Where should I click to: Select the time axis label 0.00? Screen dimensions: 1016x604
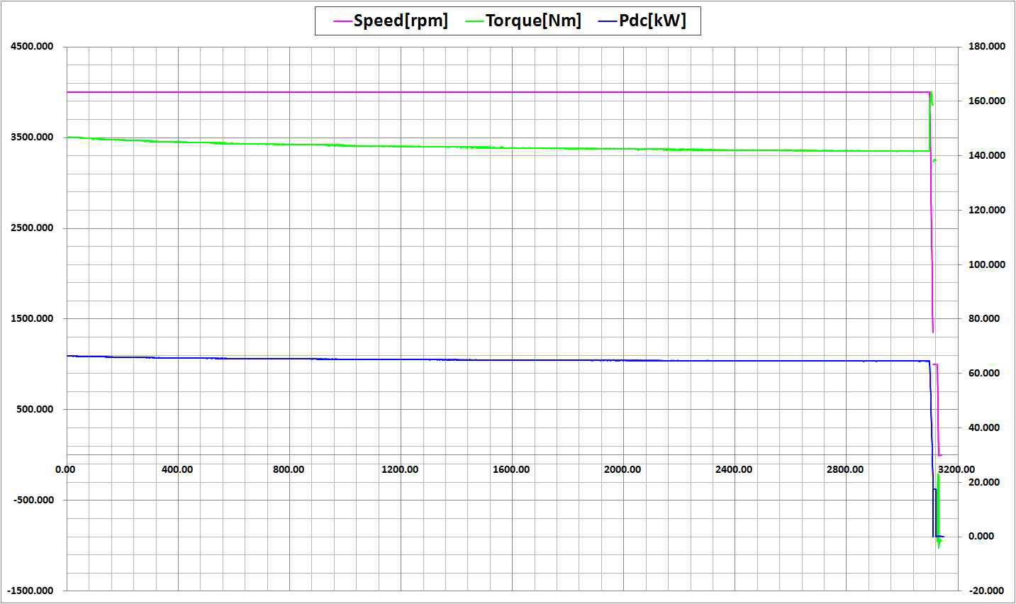coord(65,470)
